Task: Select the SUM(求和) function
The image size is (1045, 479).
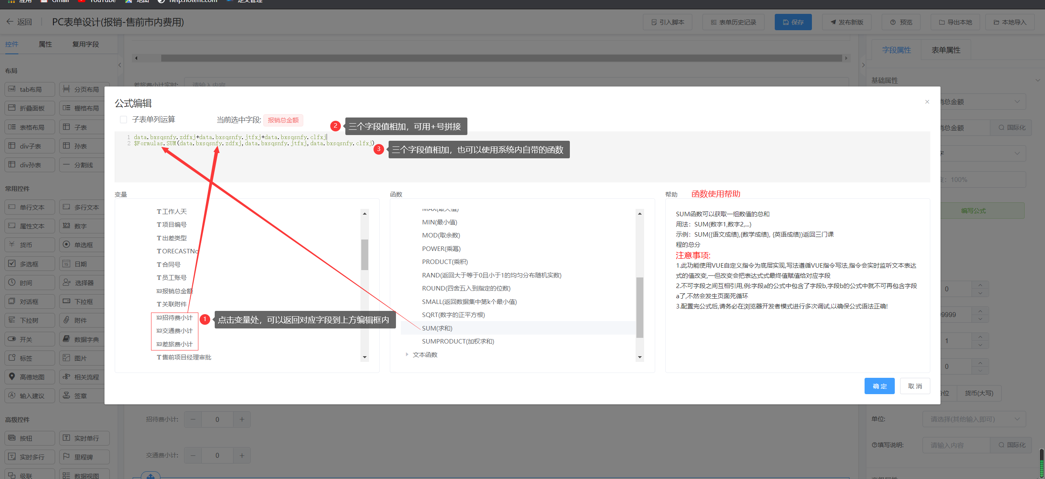Action: click(437, 328)
